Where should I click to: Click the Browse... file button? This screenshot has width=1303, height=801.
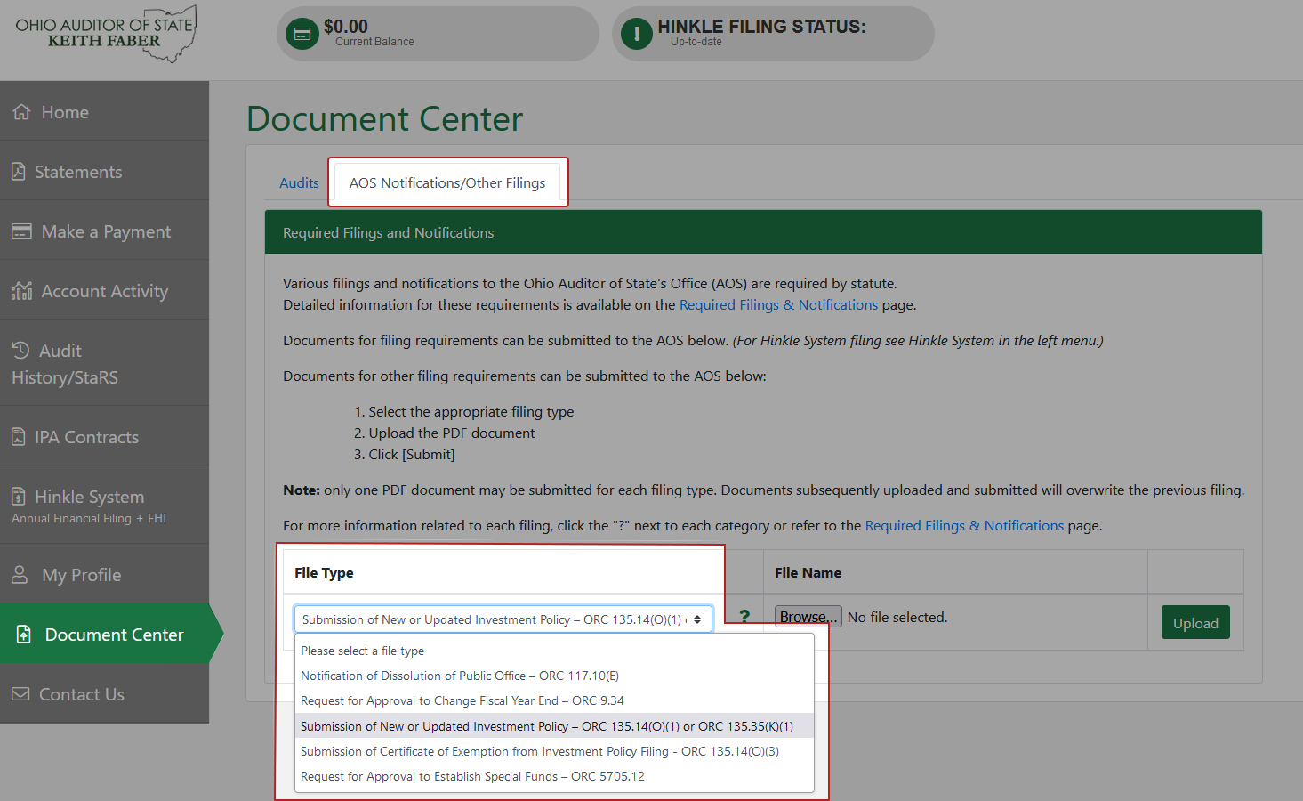point(808,618)
